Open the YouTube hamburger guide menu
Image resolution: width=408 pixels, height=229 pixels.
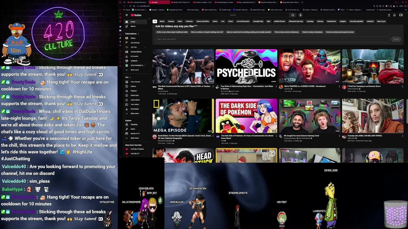pyautogui.click(x=127, y=15)
